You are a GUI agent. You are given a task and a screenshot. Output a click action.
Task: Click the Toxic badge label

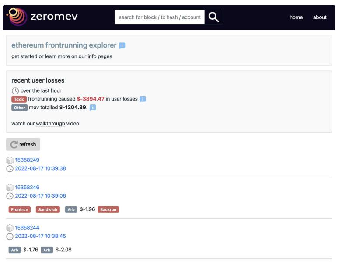click(x=19, y=99)
